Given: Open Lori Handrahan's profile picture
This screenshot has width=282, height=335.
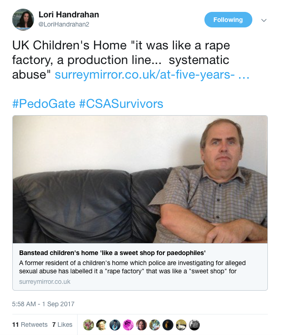Looking at the screenshot, I should click(x=23, y=20).
